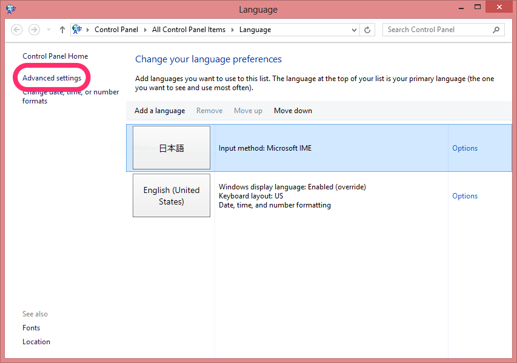
Task: Open Control Panel Home
Action: 55,56
